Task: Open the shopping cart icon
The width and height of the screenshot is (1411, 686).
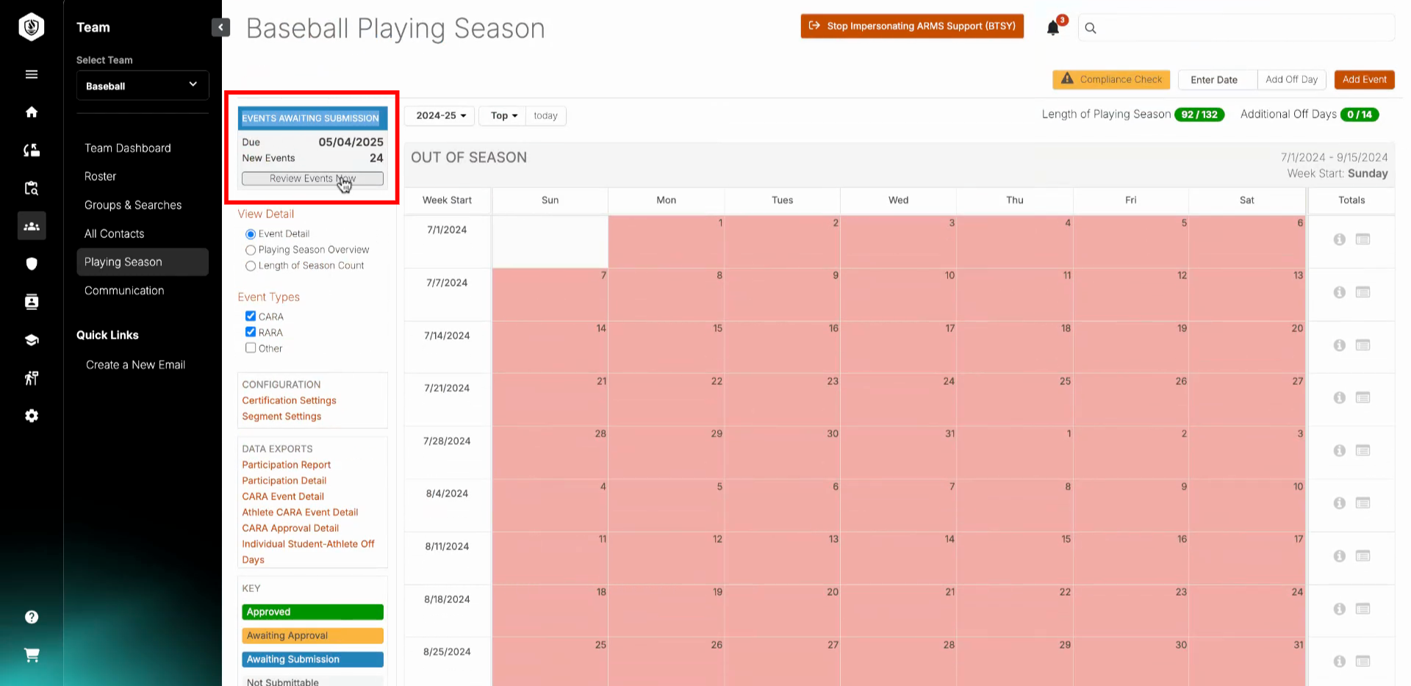Action: pyautogui.click(x=32, y=655)
